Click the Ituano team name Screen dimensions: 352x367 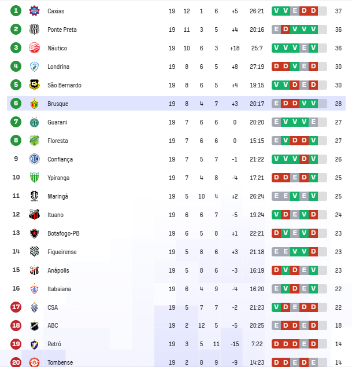click(55, 215)
